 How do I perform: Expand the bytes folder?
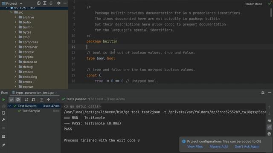click(x=15, y=32)
